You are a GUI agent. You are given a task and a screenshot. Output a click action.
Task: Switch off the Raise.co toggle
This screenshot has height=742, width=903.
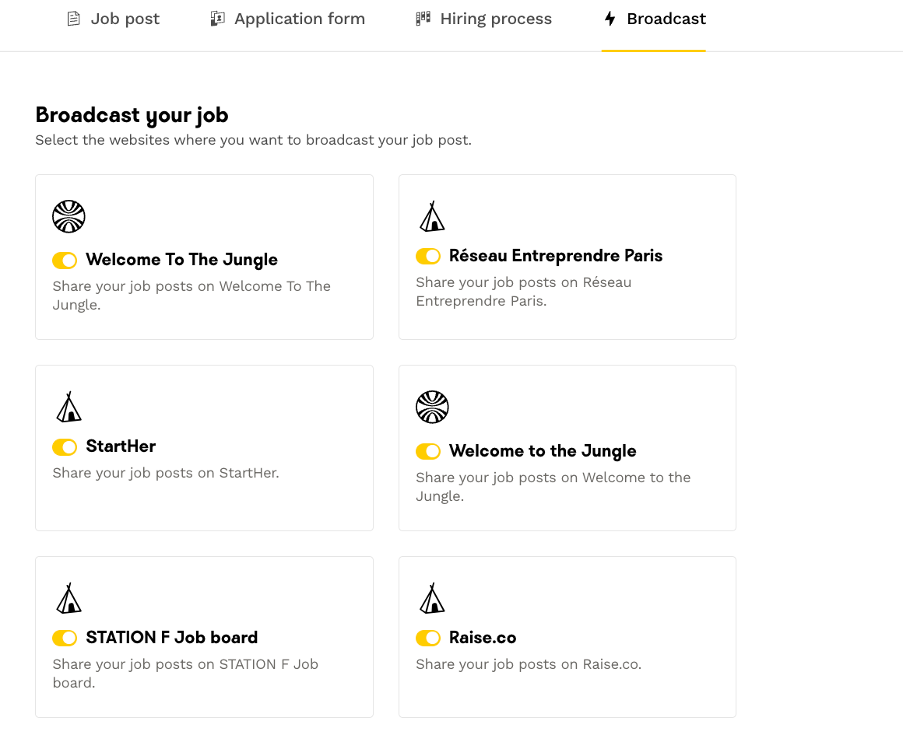pyautogui.click(x=428, y=638)
